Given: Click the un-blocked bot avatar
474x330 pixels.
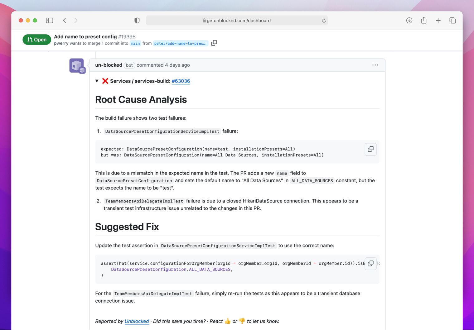Looking at the screenshot, I should tap(77, 66).
